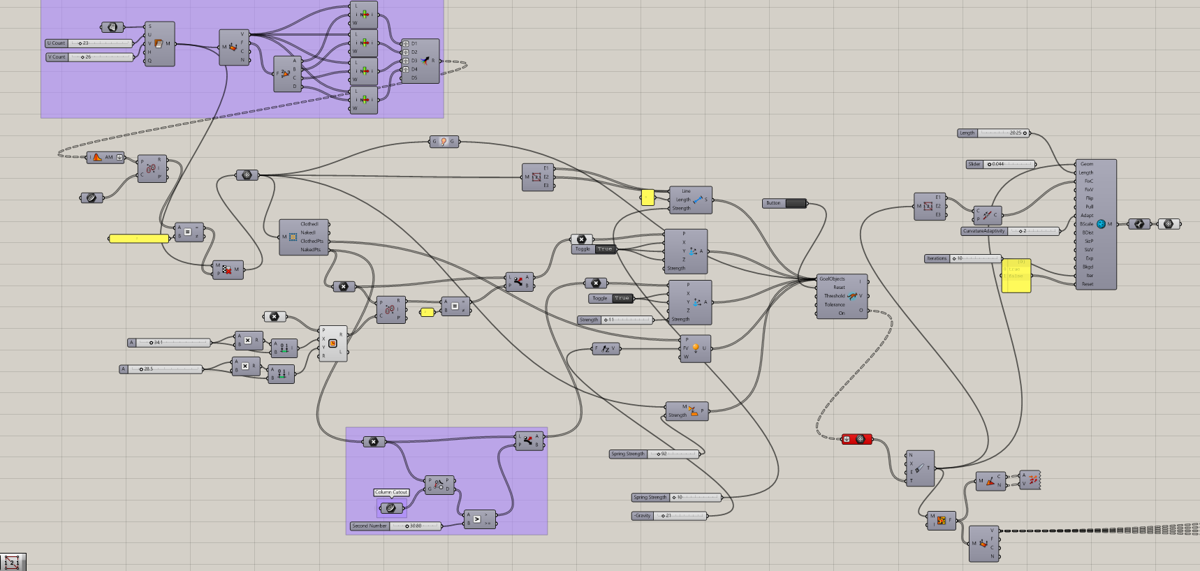Click the D3 input arrow on merge
1200x571 pixels.
pos(405,61)
